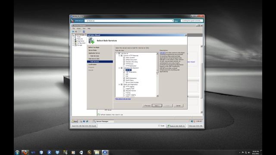Collapse the Health and Diagnostics node
Image resolution: width=276 pixels, height=155 pixels.
pos(119,84)
